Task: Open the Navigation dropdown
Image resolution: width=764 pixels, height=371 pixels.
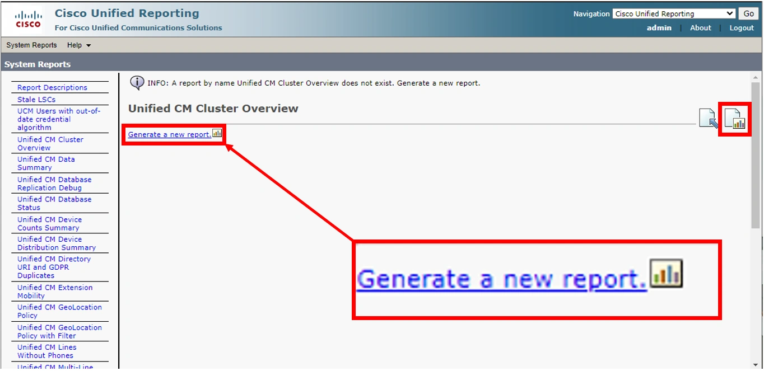Action: pos(674,14)
